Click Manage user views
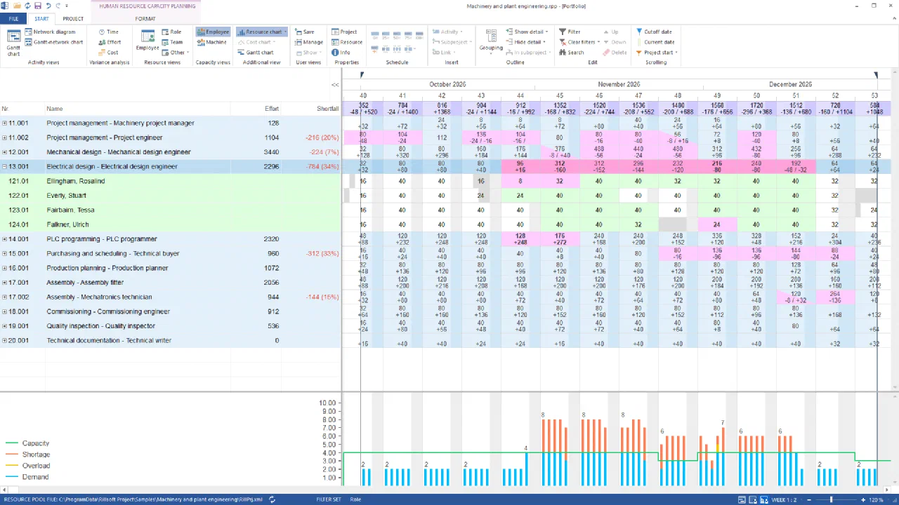The image size is (899, 505). click(308, 42)
